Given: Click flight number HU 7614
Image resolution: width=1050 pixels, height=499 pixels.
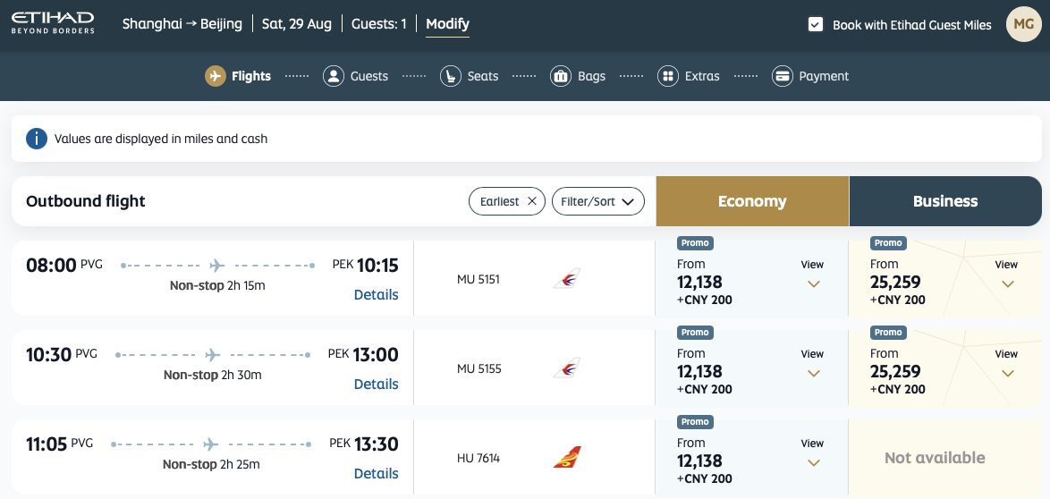Looking at the screenshot, I should pos(478,458).
